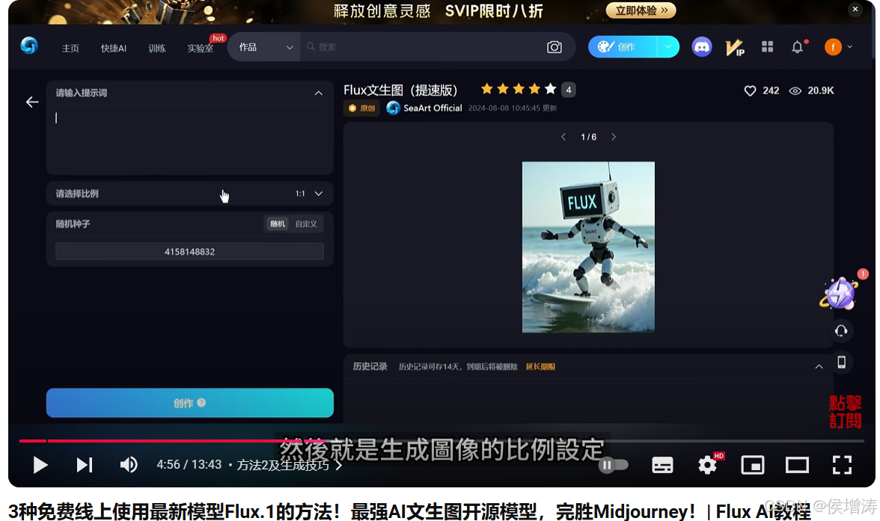Expand the 作品 search category dropdown

tap(266, 47)
